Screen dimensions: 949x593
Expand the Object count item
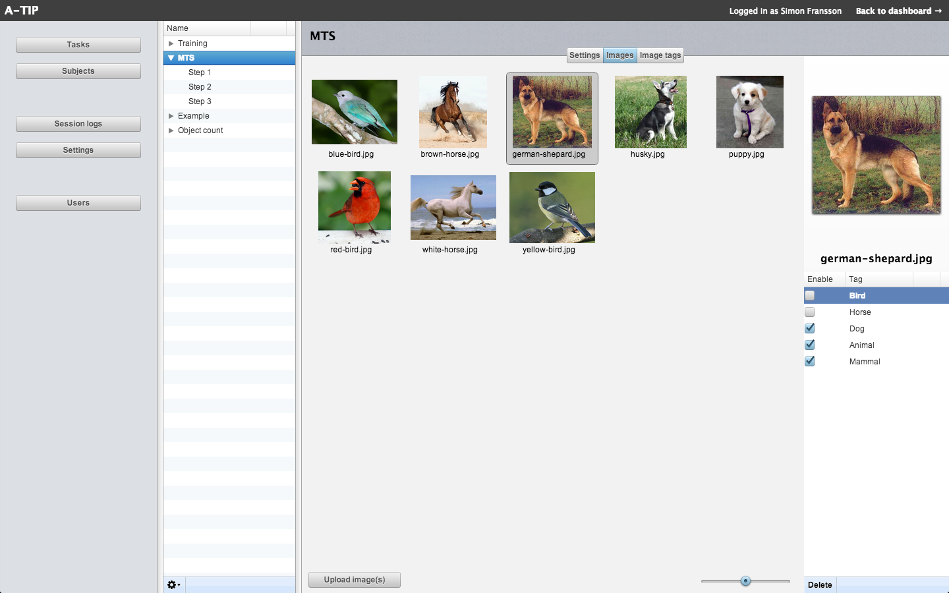point(171,130)
